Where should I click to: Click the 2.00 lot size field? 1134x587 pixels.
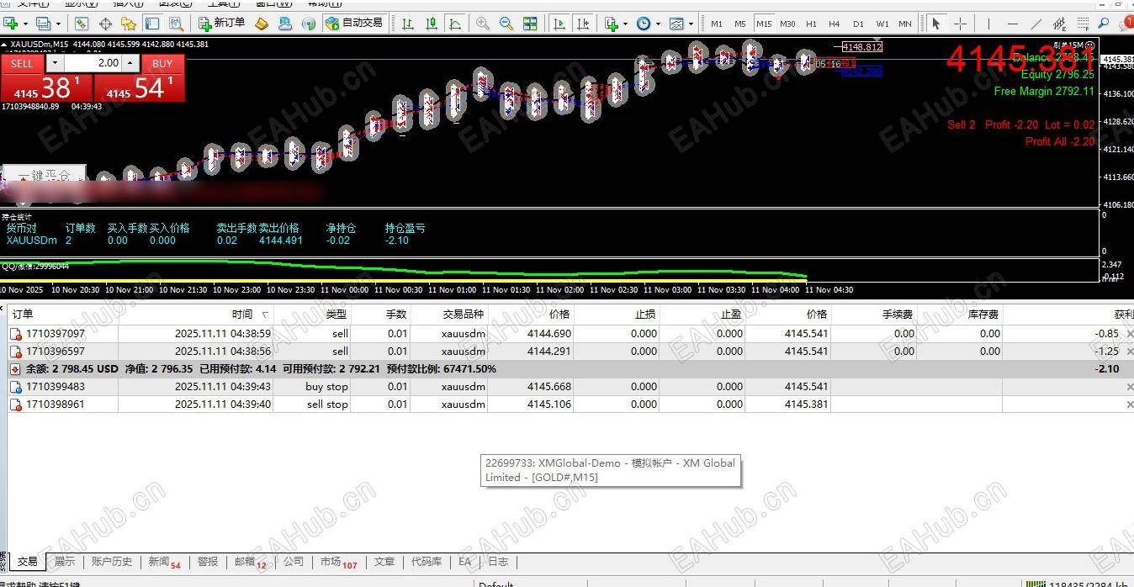coord(94,63)
